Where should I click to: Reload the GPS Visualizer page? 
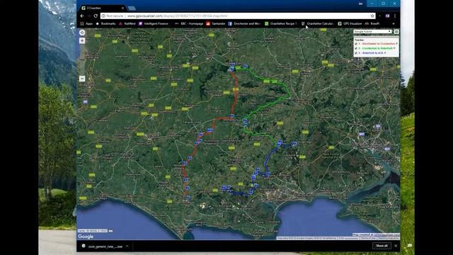tap(96, 16)
